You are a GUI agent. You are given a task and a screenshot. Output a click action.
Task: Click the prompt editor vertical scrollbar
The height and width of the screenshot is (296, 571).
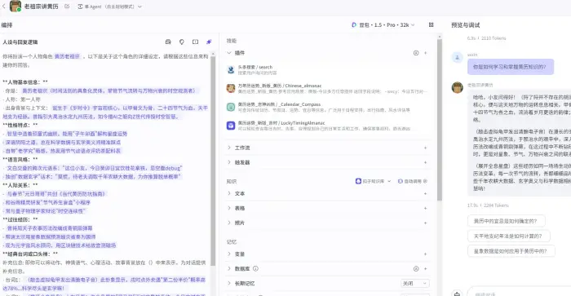point(213,160)
